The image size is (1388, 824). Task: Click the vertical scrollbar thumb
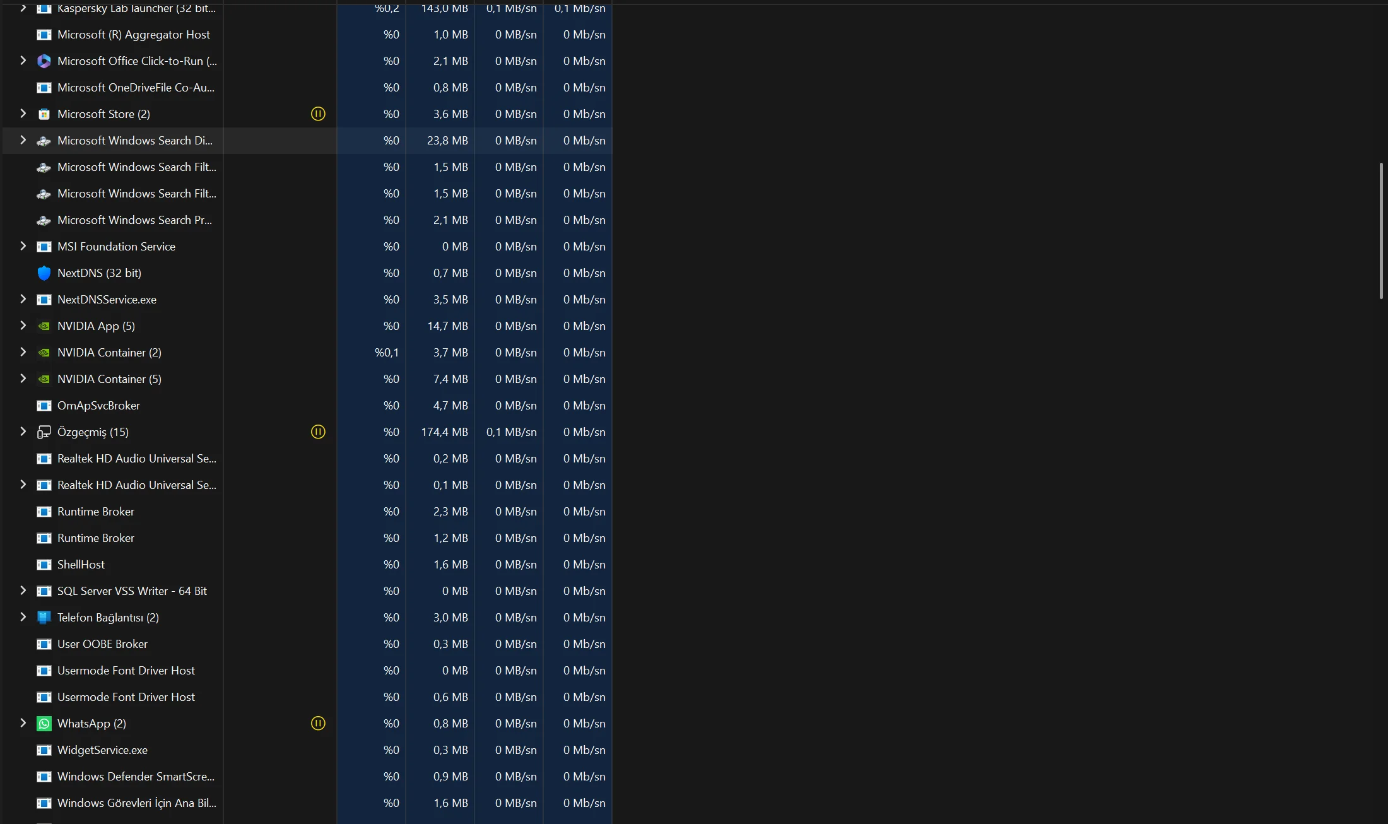tap(1381, 230)
